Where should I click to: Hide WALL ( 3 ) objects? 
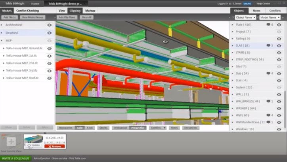coord(279,94)
